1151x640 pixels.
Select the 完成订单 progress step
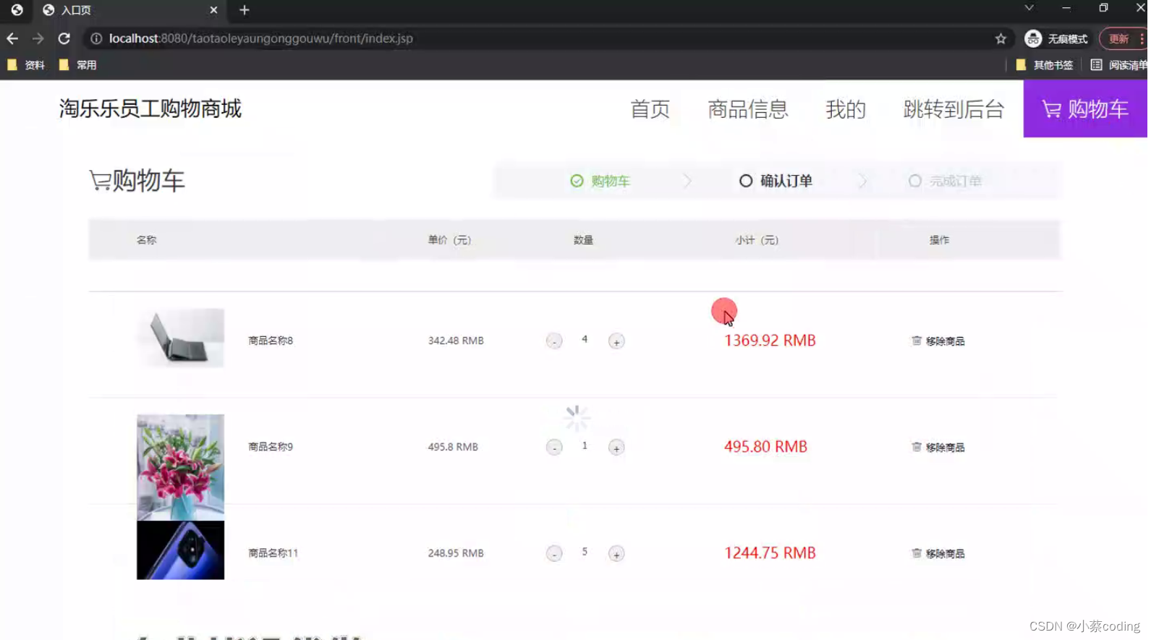click(x=945, y=181)
